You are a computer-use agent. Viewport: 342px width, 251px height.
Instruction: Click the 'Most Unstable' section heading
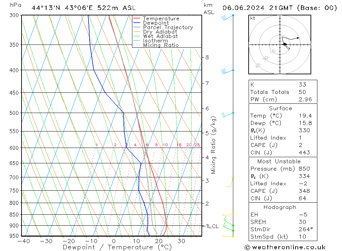click(x=279, y=161)
